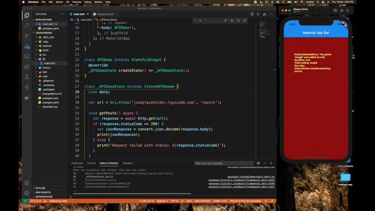The height and width of the screenshot is (211, 375).
Task: Click Dart DevTools in status bar
Action: [202, 201]
